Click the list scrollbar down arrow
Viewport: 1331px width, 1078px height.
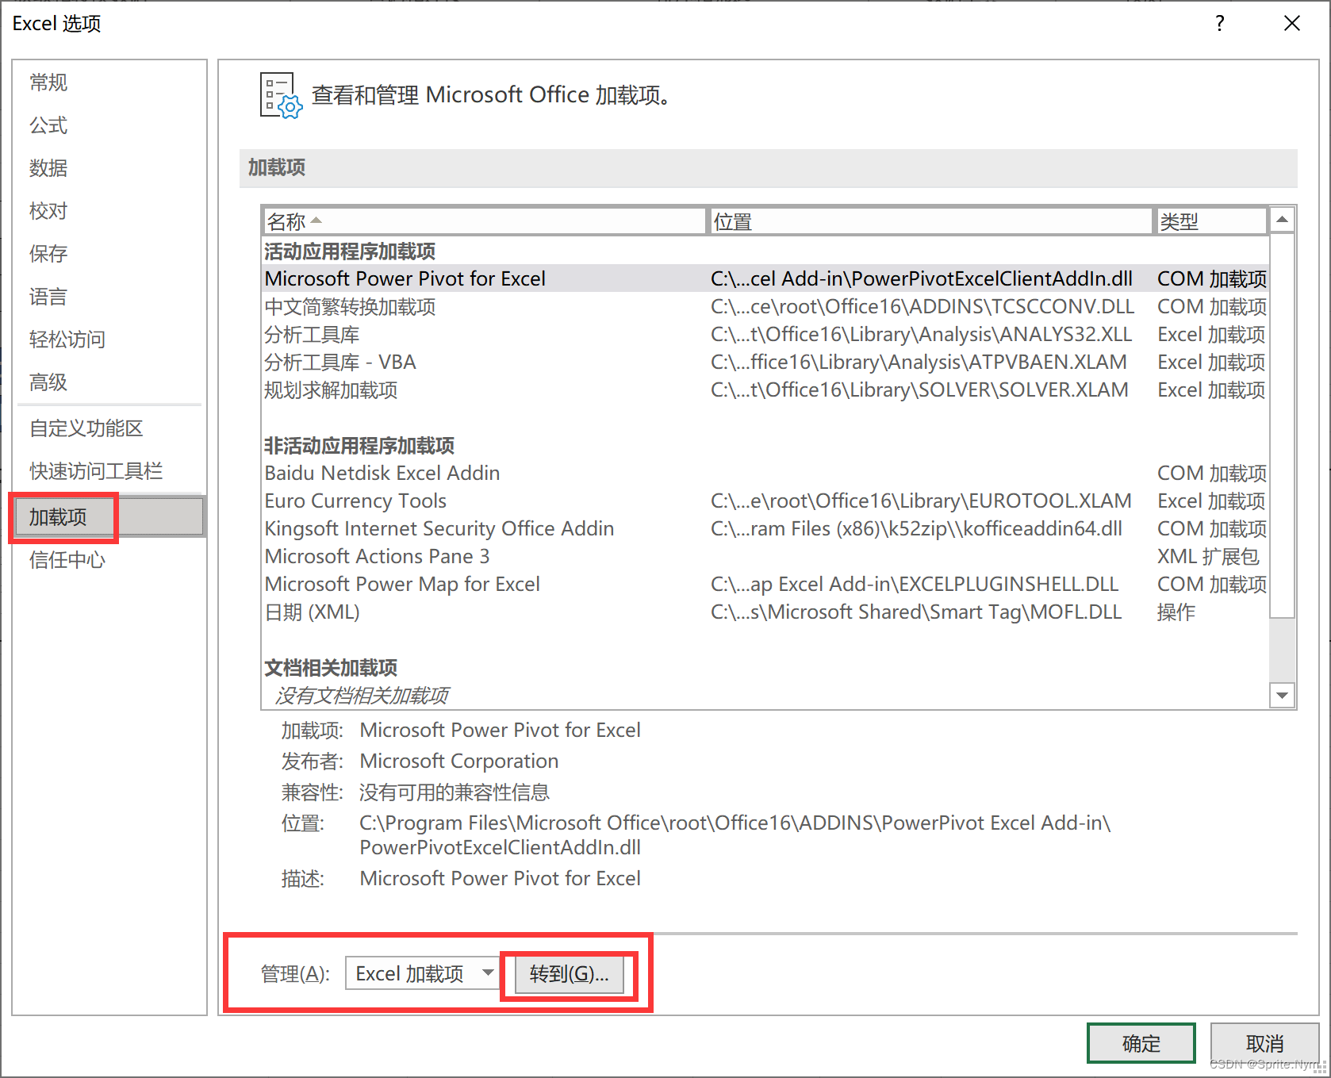coord(1283,696)
